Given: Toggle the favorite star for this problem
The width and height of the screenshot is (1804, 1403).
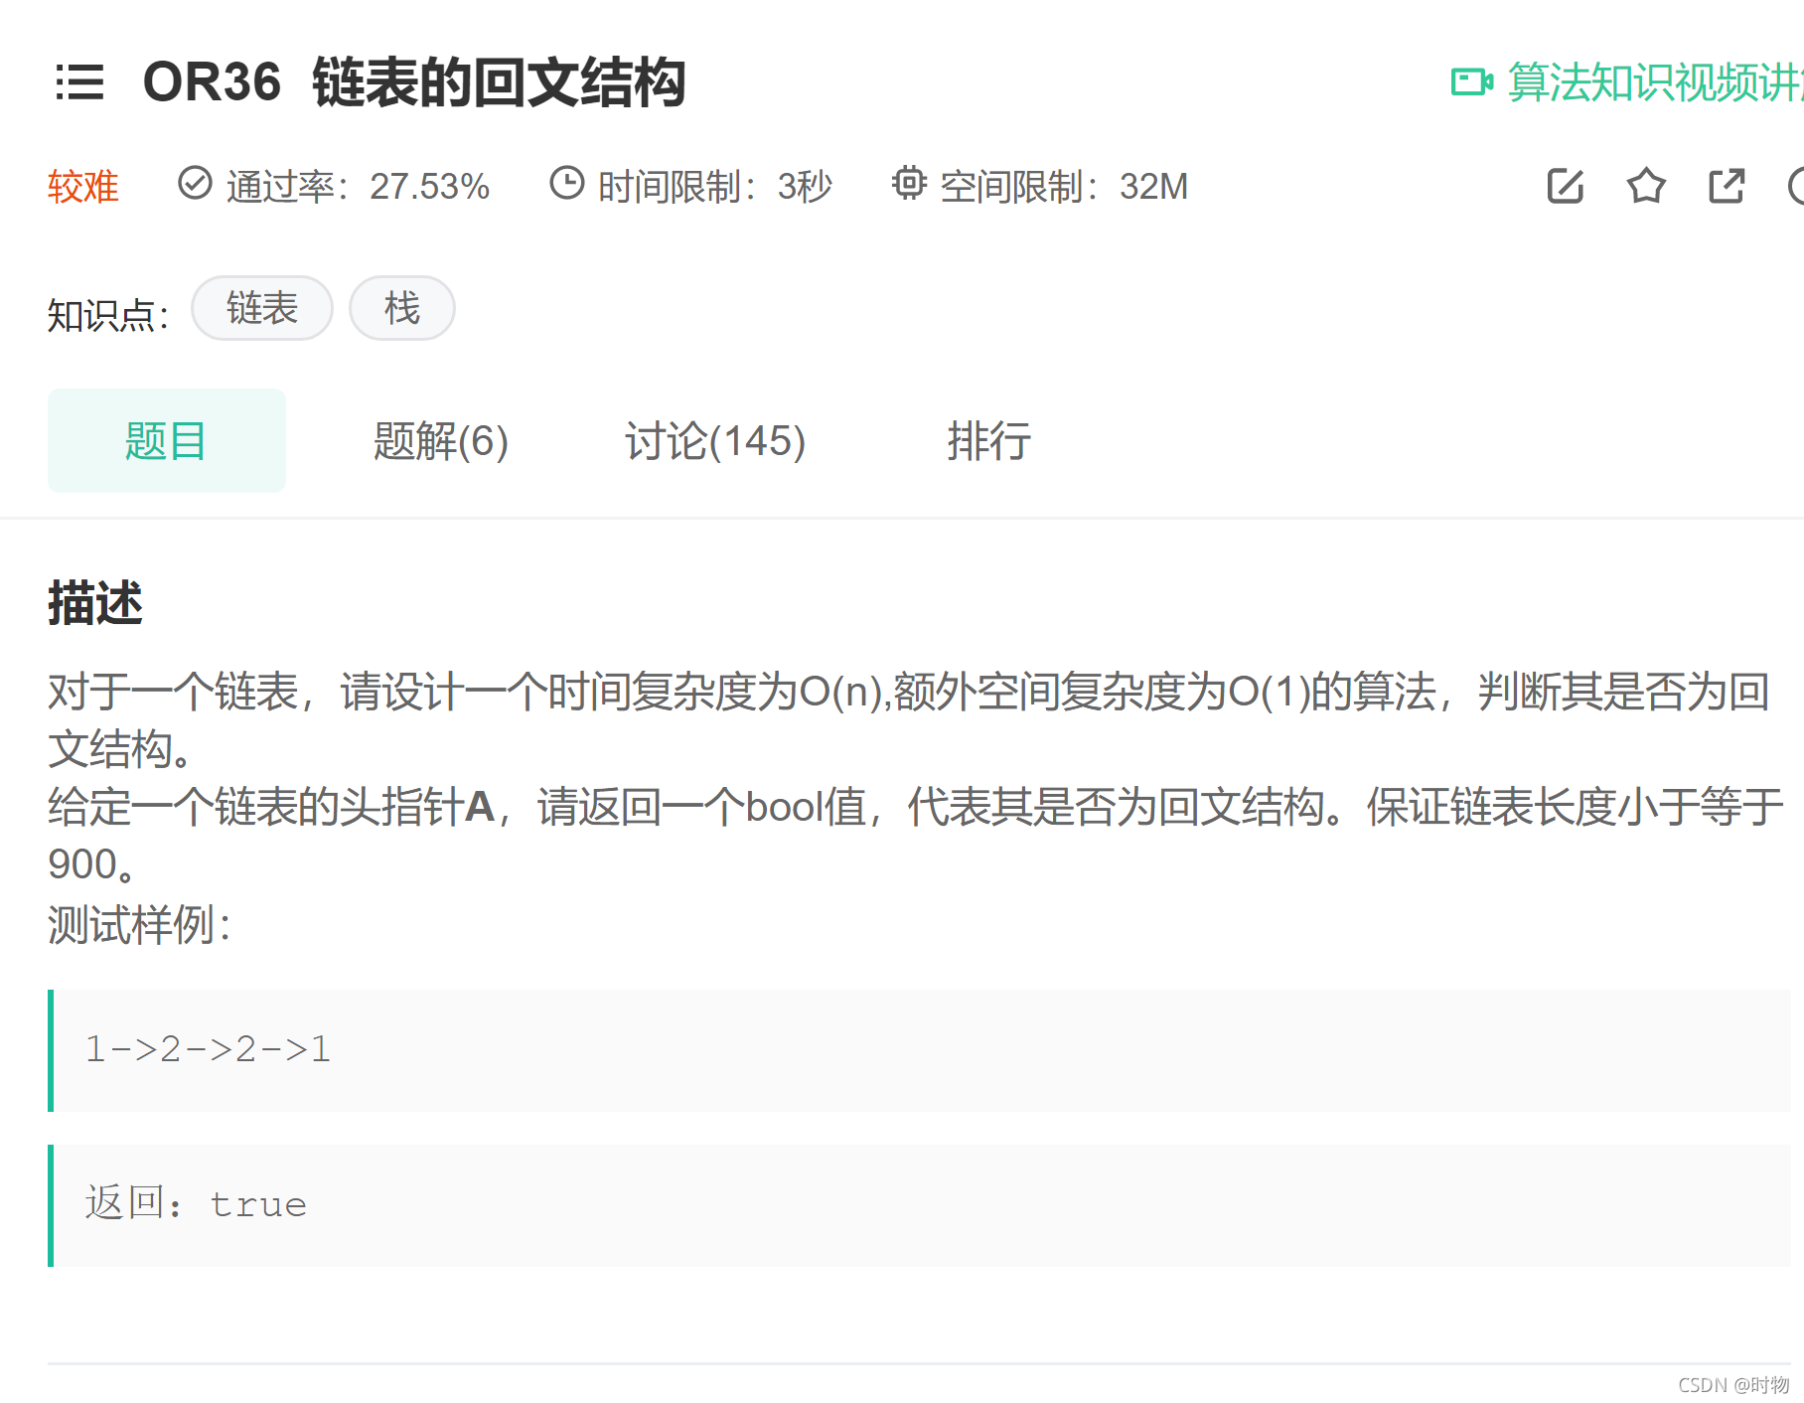Looking at the screenshot, I should (x=1646, y=186).
